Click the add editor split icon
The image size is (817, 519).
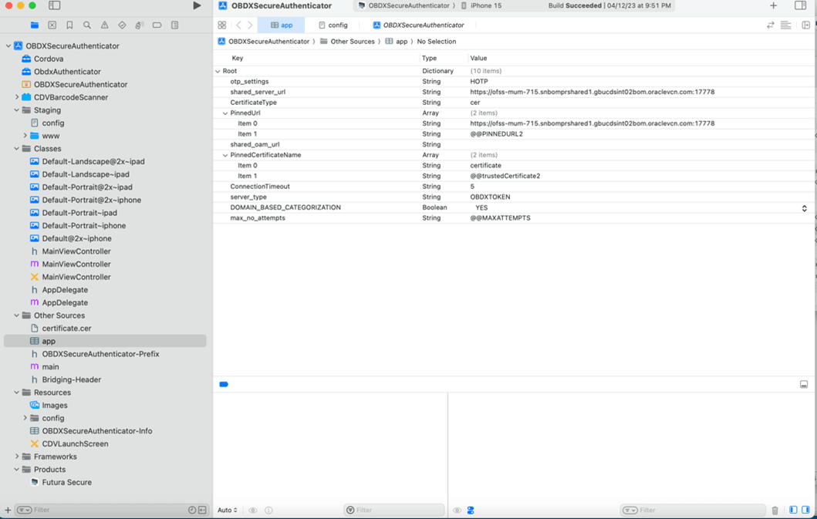pyautogui.click(x=806, y=25)
